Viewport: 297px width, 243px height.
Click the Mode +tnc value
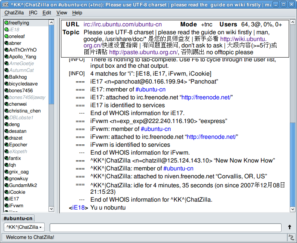click(207, 24)
